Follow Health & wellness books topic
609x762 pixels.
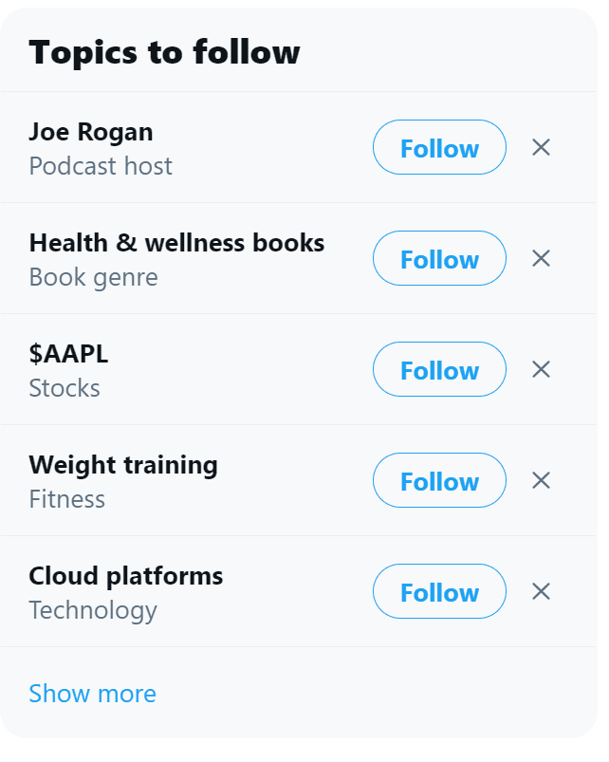tap(439, 259)
